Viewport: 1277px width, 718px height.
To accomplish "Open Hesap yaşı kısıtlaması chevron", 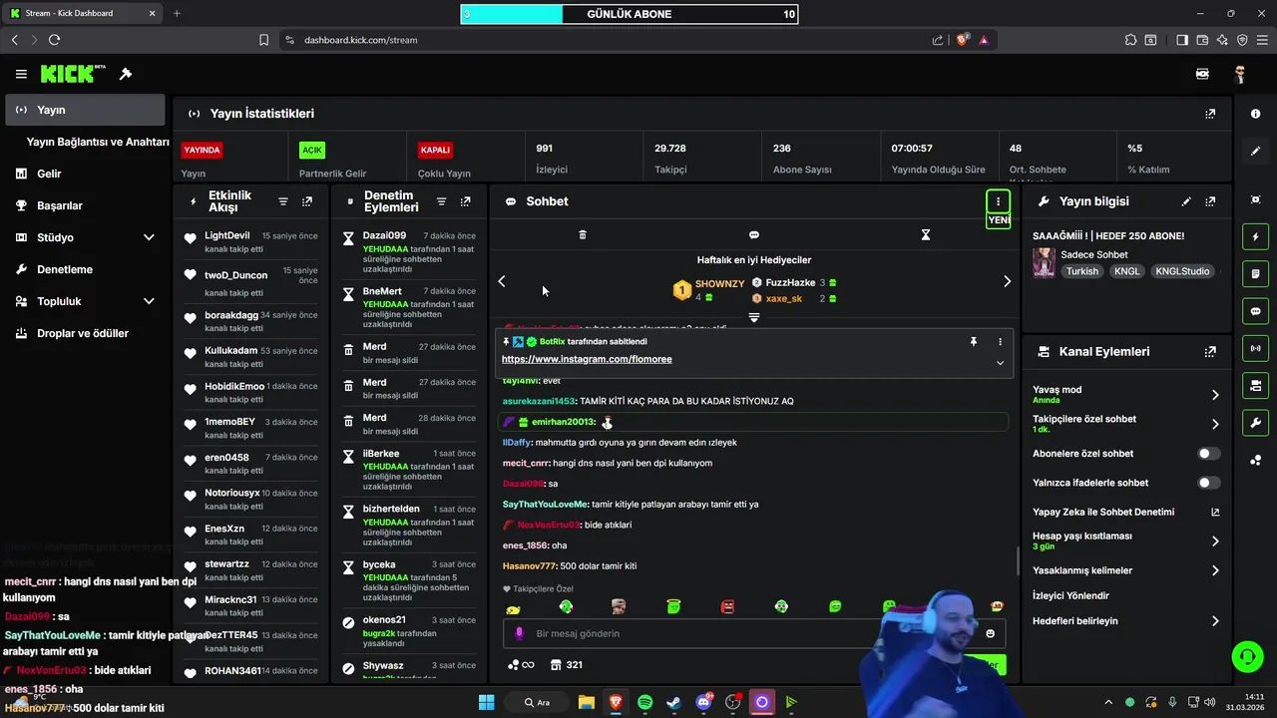I will point(1215,541).
